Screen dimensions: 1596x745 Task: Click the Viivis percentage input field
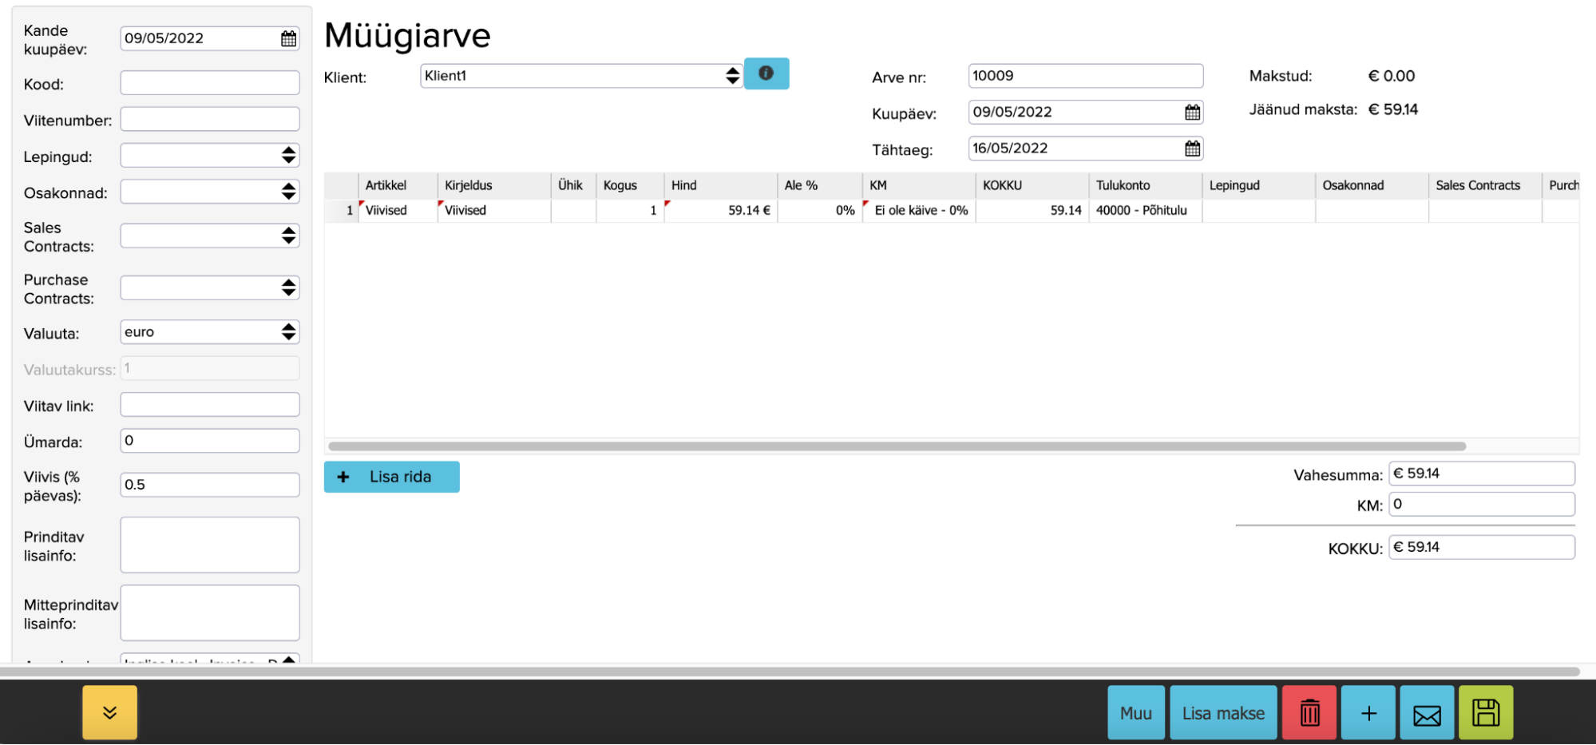(x=209, y=485)
